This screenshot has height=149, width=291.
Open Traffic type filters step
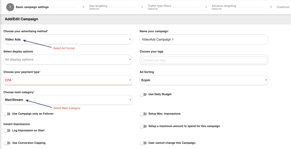(x=159, y=6)
